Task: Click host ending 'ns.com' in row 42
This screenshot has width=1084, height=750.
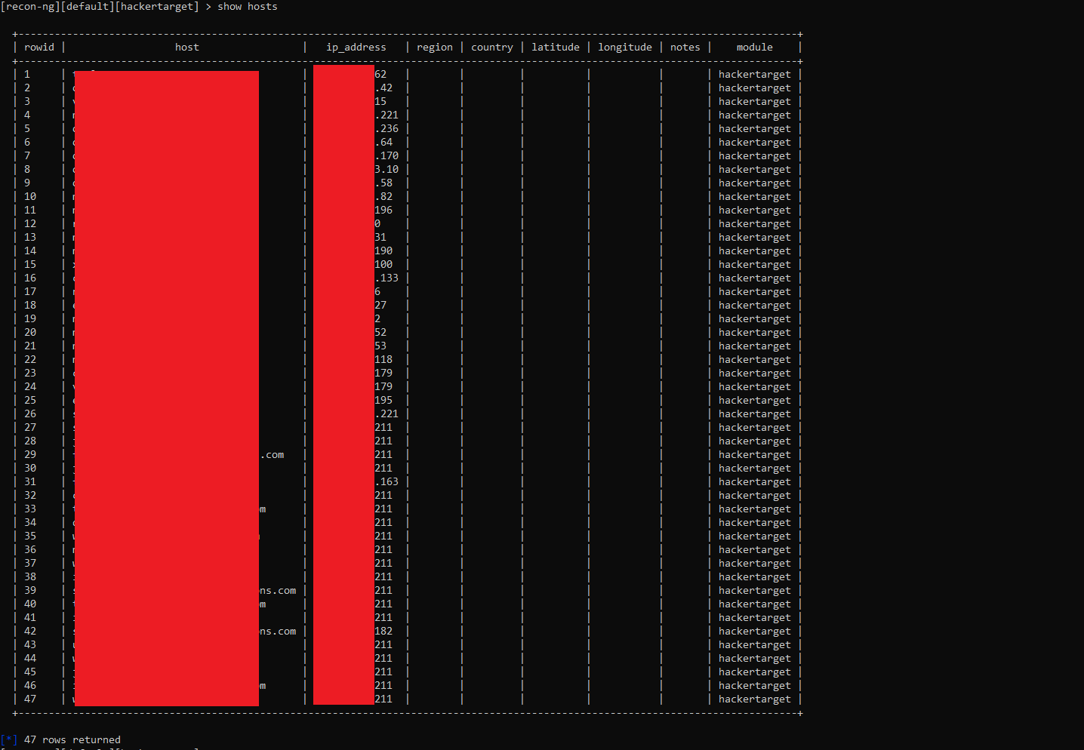Action: (x=278, y=631)
